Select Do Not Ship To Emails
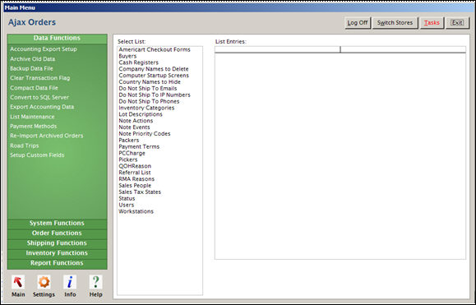Viewport: 476px width, 305px height. click(148, 88)
